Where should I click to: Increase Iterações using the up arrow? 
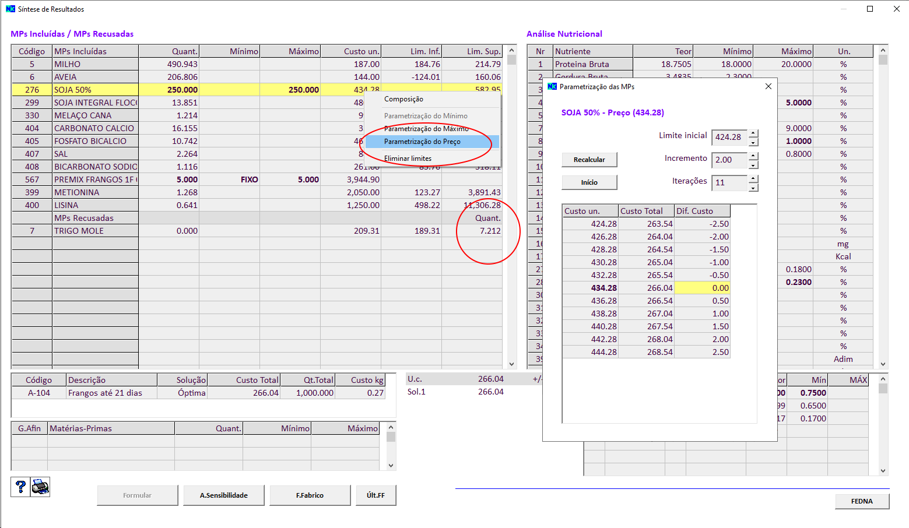pos(753,178)
